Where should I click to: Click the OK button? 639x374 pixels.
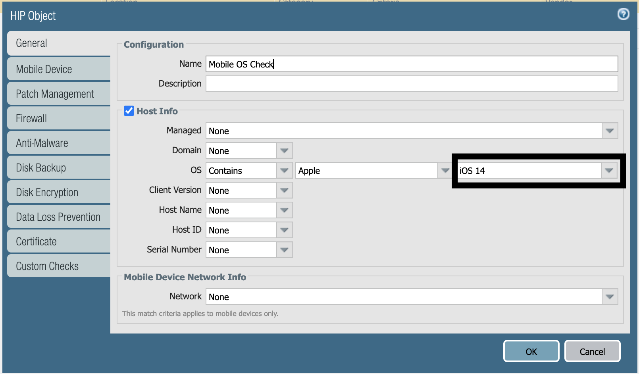531,351
